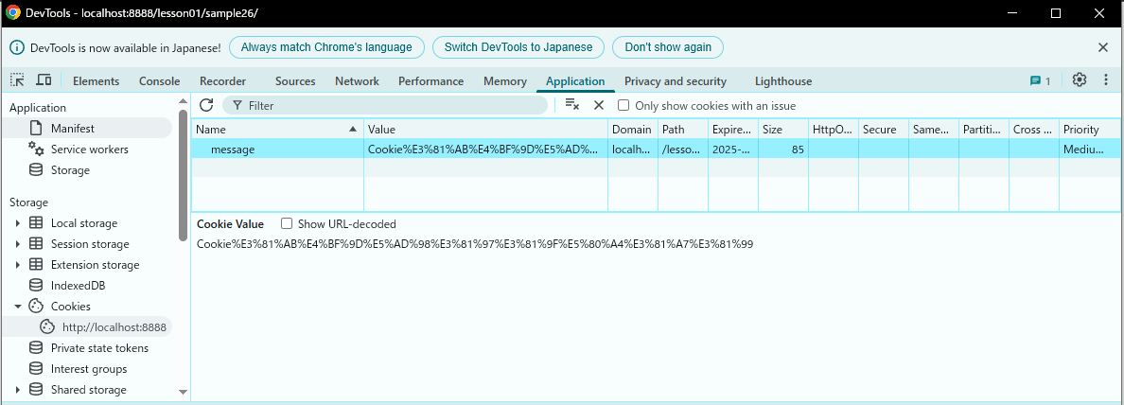Open IndexedDB item
Viewport: 1124px width, 405px height.
pyautogui.click(x=78, y=285)
